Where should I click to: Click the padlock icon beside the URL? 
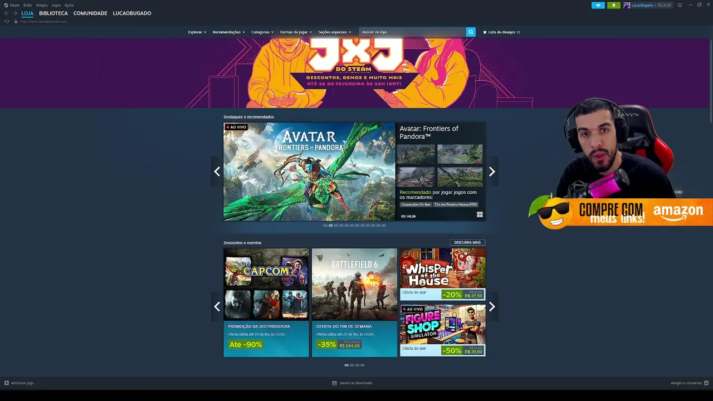16,22
